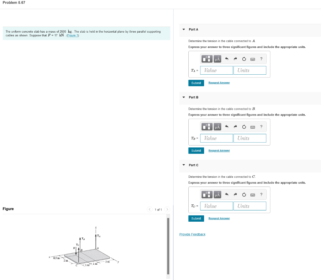The height and width of the screenshot is (280, 321).
Task: Reset the answer field in Part B
Action: pos(244,127)
